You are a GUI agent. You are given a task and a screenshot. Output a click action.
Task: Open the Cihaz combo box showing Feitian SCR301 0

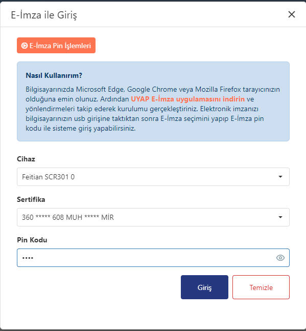tap(153, 177)
